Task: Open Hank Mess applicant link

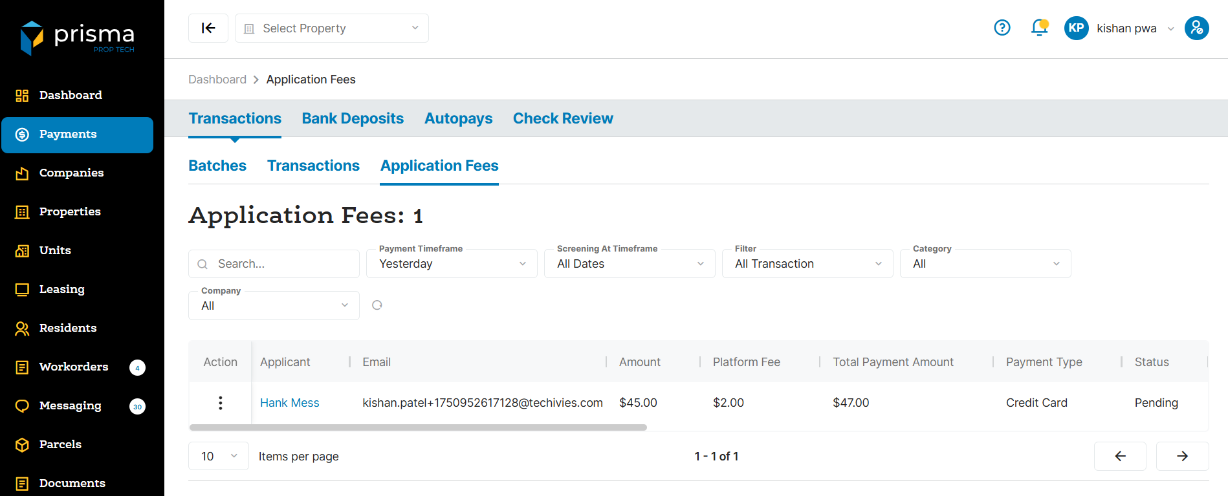Action: (x=289, y=403)
